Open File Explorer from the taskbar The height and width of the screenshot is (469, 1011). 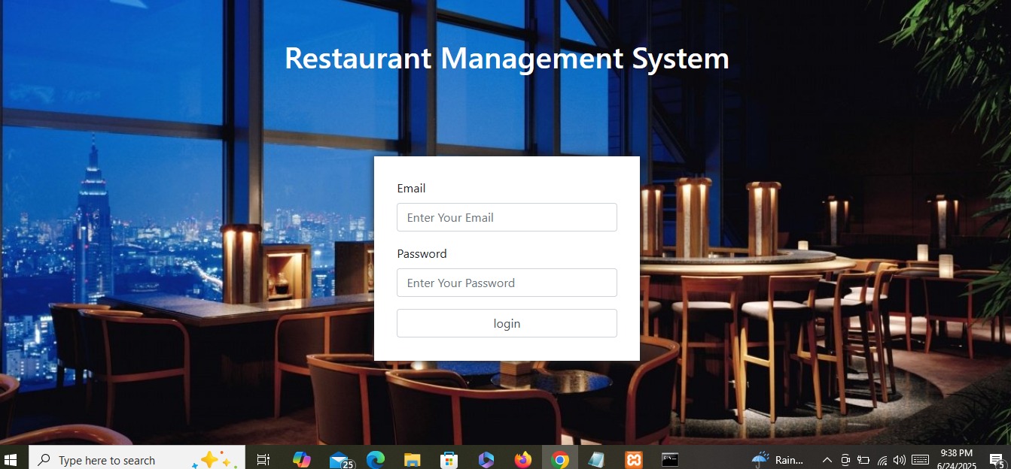[412, 459]
